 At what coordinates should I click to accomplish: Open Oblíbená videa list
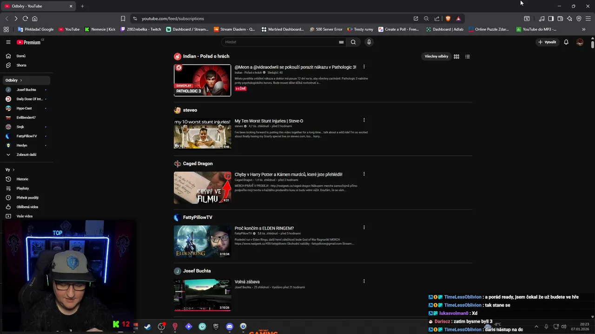point(27,207)
